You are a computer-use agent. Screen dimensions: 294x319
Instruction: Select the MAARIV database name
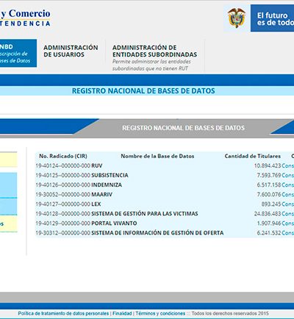tap(102, 194)
